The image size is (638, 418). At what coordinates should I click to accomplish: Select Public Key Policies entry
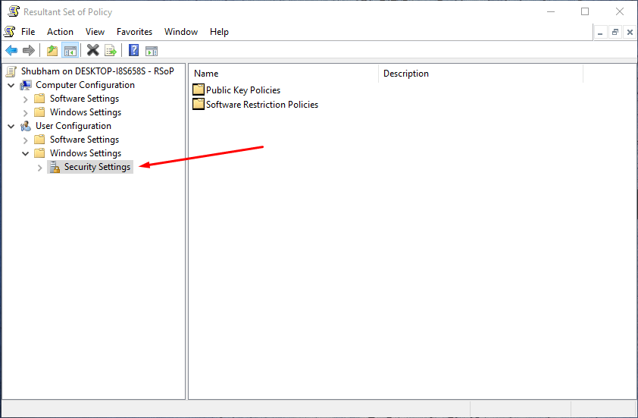(243, 90)
